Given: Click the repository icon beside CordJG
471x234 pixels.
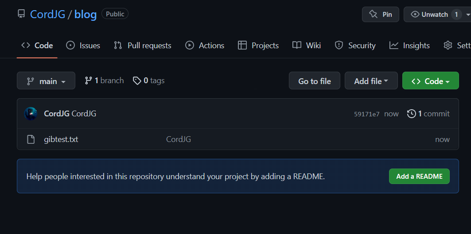Looking at the screenshot, I should pyautogui.click(x=21, y=14).
